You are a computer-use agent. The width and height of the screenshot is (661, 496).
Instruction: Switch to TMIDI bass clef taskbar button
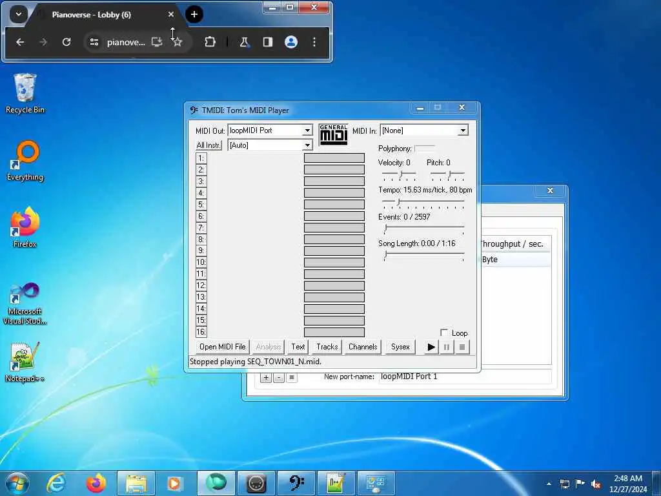pos(297,483)
